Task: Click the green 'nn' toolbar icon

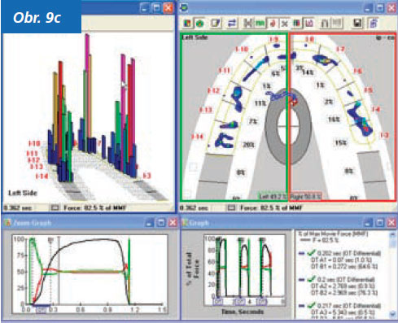Action: pyautogui.click(x=260, y=24)
